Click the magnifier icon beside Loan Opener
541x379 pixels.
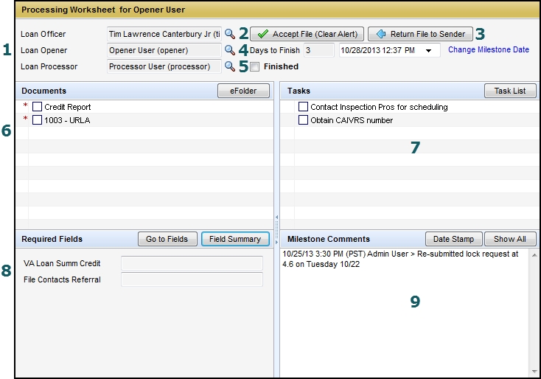230,50
